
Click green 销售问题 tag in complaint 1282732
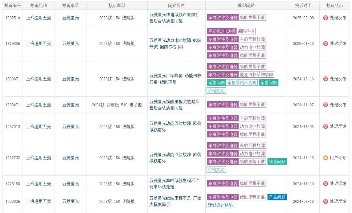pyautogui.click(x=277, y=161)
